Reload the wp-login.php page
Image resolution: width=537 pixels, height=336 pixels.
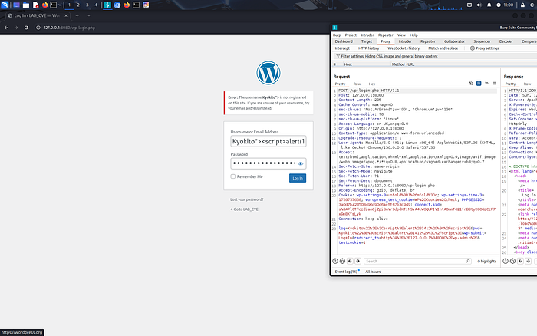click(x=26, y=28)
